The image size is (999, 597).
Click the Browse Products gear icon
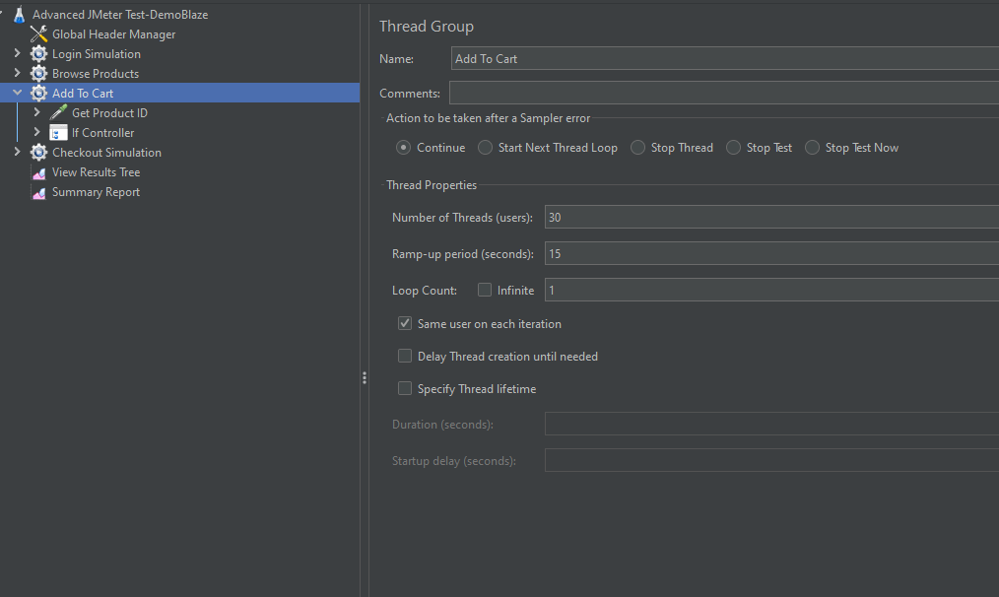[38, 73]
